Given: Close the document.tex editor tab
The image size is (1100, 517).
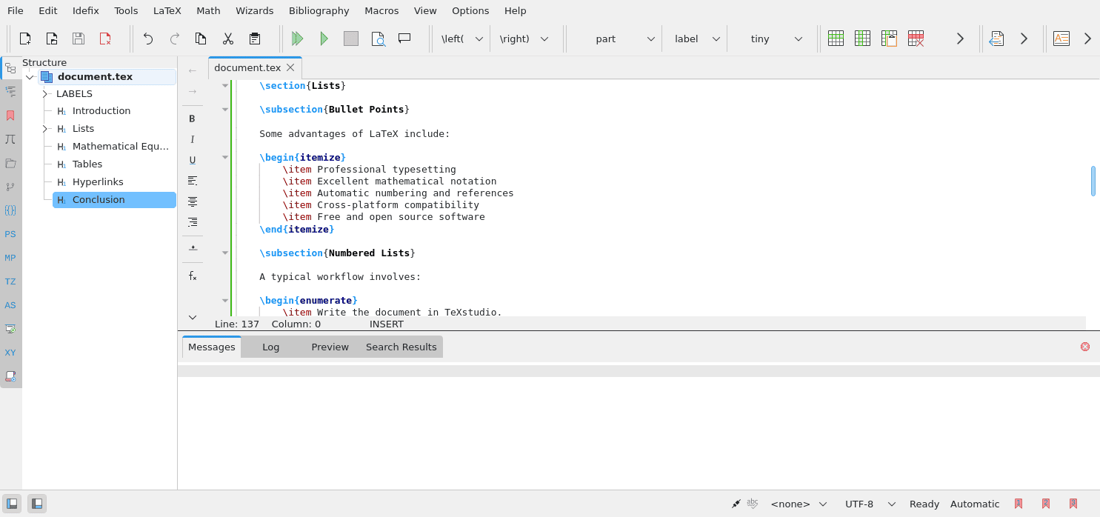Looking at the screenshot, I should point(290,67).
